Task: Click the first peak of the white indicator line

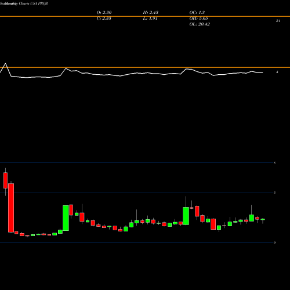Action: [5, 63]
